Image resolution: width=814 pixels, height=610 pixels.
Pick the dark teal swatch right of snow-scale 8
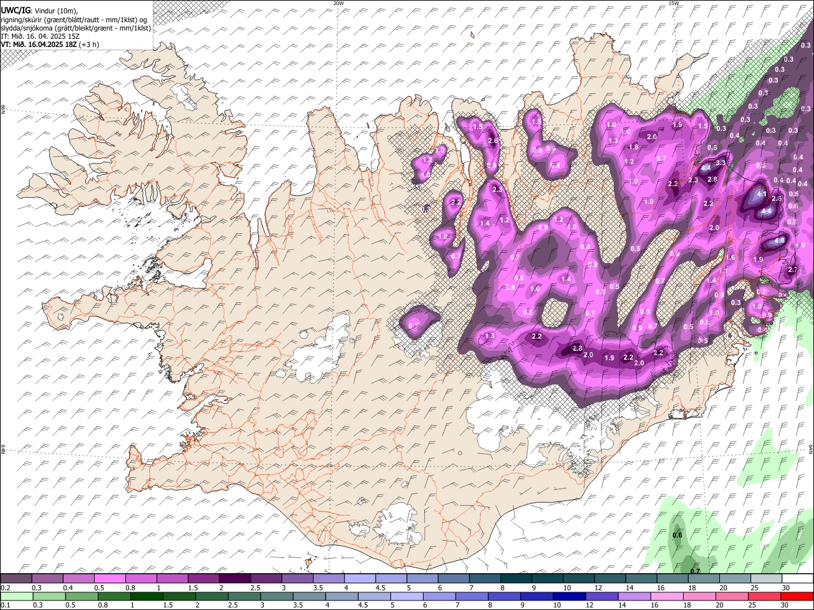(516, 579)
